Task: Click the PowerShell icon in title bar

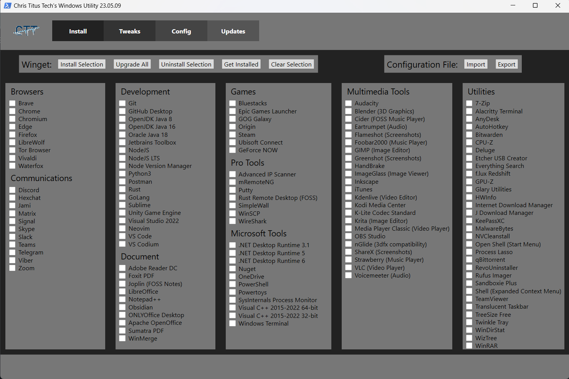Action: (7, 6)
